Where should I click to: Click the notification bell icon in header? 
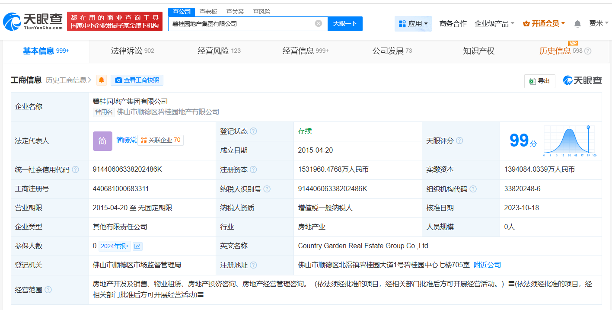point(577,24)
